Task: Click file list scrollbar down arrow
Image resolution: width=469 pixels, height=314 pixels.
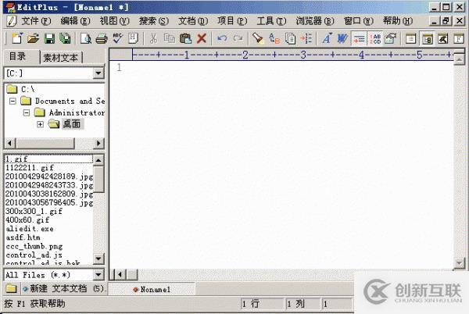Action: point(98,259)
